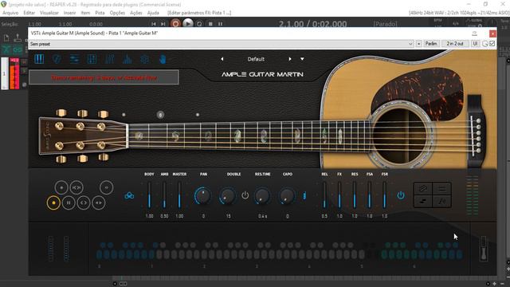510x287 pixels.
Task: Toggle the REAPER repeat loop button
Action: [x=199, y=24]
